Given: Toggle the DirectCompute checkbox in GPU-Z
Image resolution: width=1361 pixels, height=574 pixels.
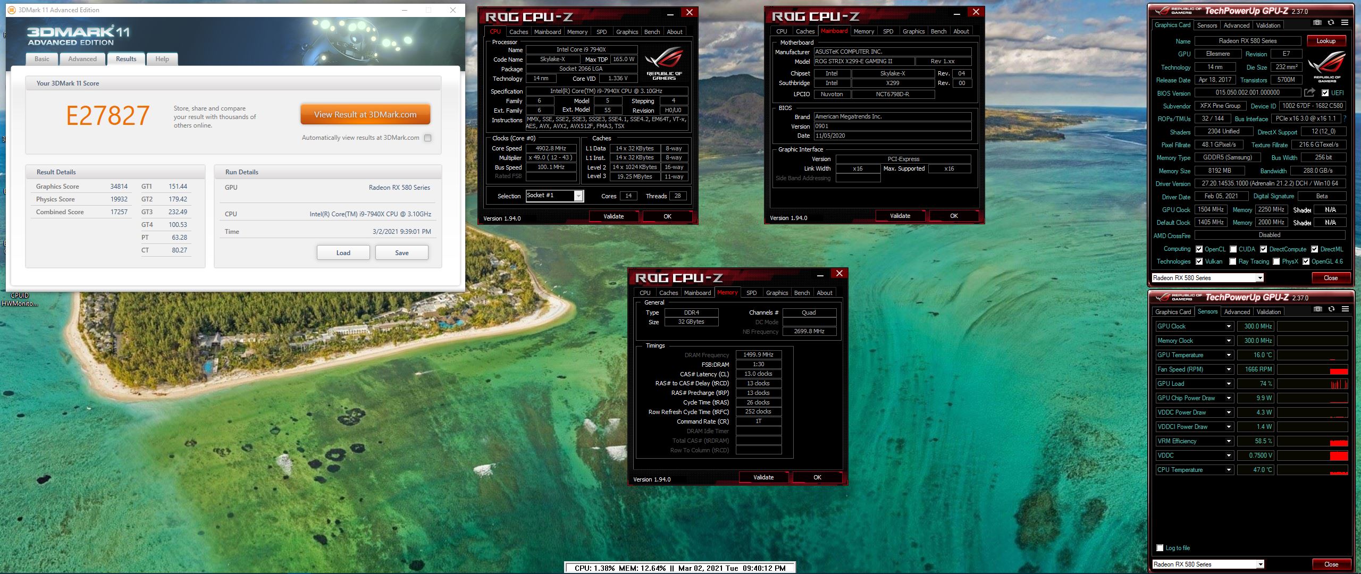Looking at the screenshot, I should tap(1263, 249).
